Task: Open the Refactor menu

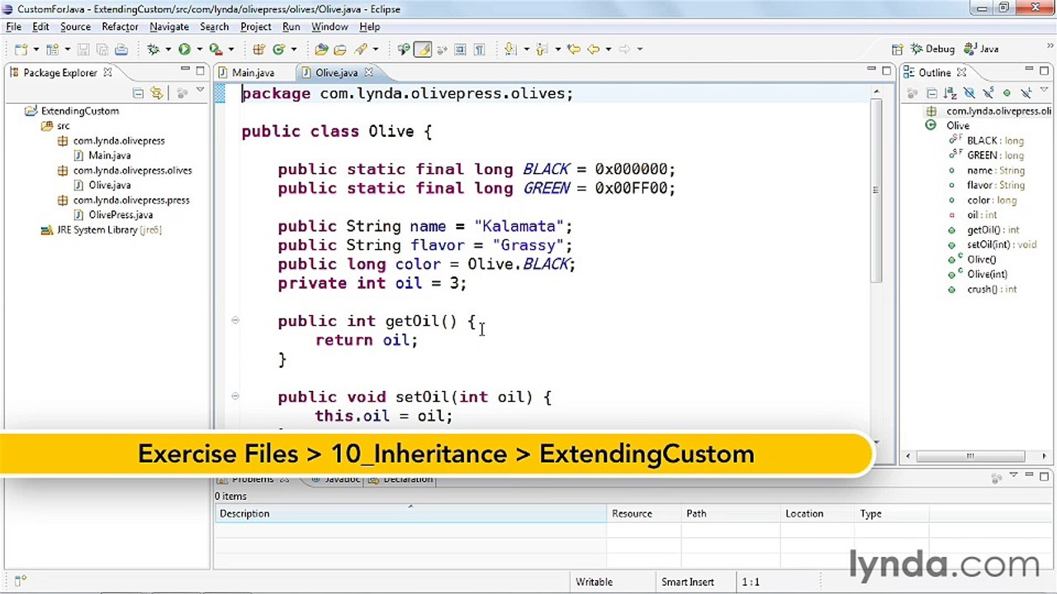Action: pyautogui.click(x=120, y=26)
